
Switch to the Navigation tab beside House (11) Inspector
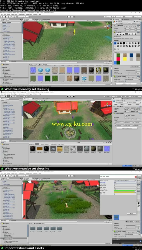coord(126,99)
